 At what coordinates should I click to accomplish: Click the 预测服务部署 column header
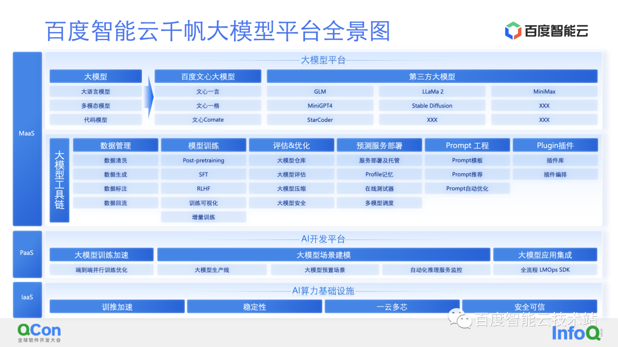(x=379, y=145)
